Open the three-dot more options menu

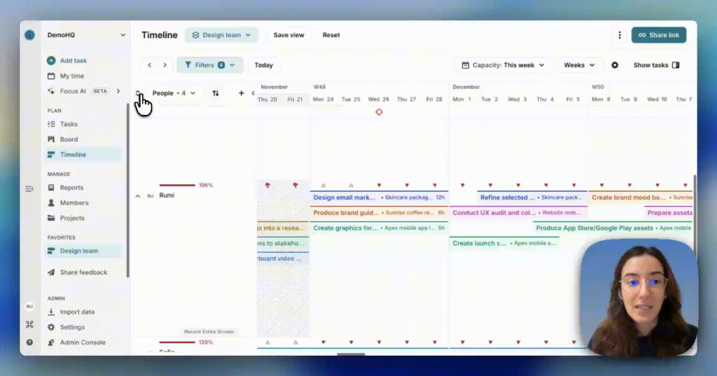(619, 35)
